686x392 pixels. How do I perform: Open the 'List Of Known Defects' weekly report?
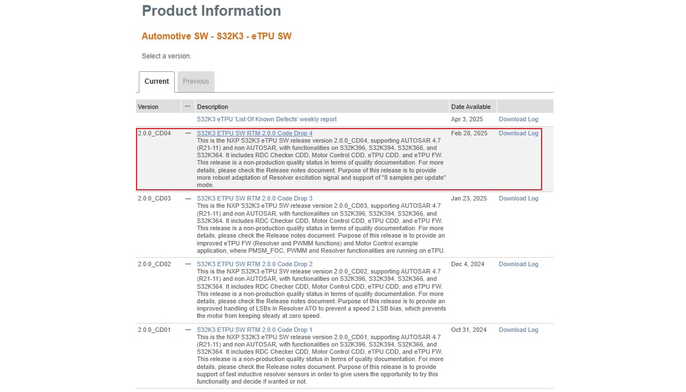267,120
